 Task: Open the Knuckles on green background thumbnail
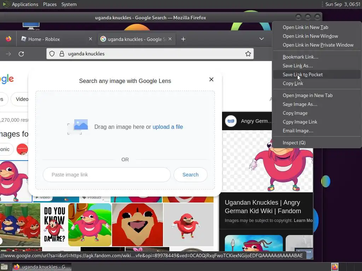(90, 225)
